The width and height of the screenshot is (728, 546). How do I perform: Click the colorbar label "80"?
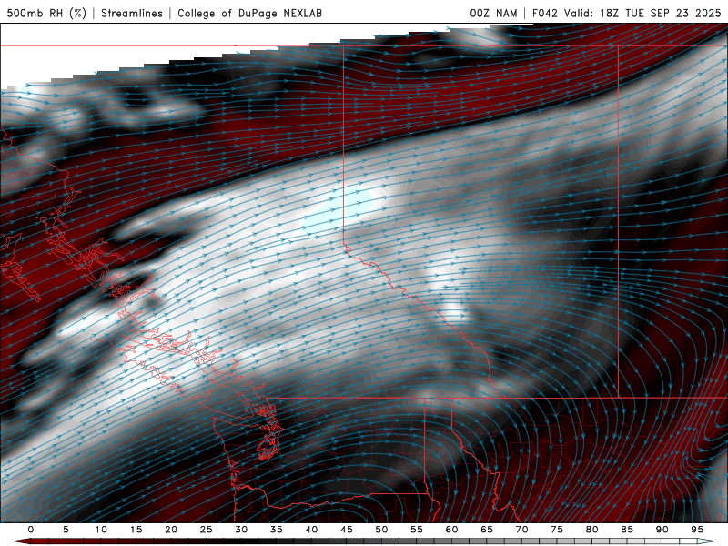click(592, 530)
